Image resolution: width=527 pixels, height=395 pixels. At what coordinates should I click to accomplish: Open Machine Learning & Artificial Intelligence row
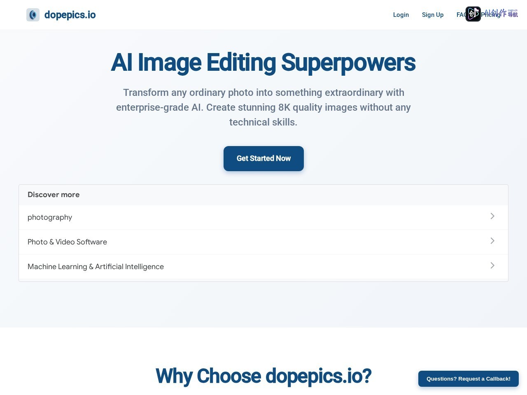pyautogui.click(x=263, y=267)
